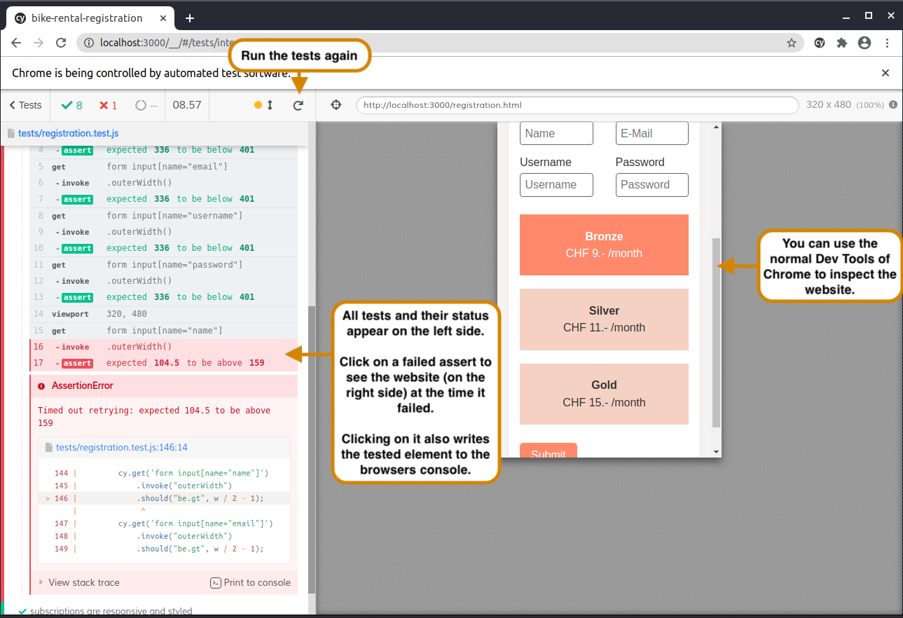The width and height of the screenshot is (903, 618).
Task: Open the tests/registration.test.js:146:14 link
Action: pyautogui.click(x=122, y=447)
